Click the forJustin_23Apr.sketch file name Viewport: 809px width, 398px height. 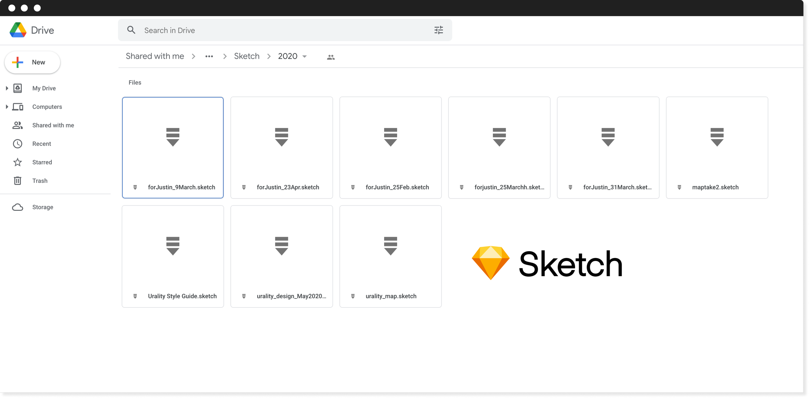[x=288, y=187]
